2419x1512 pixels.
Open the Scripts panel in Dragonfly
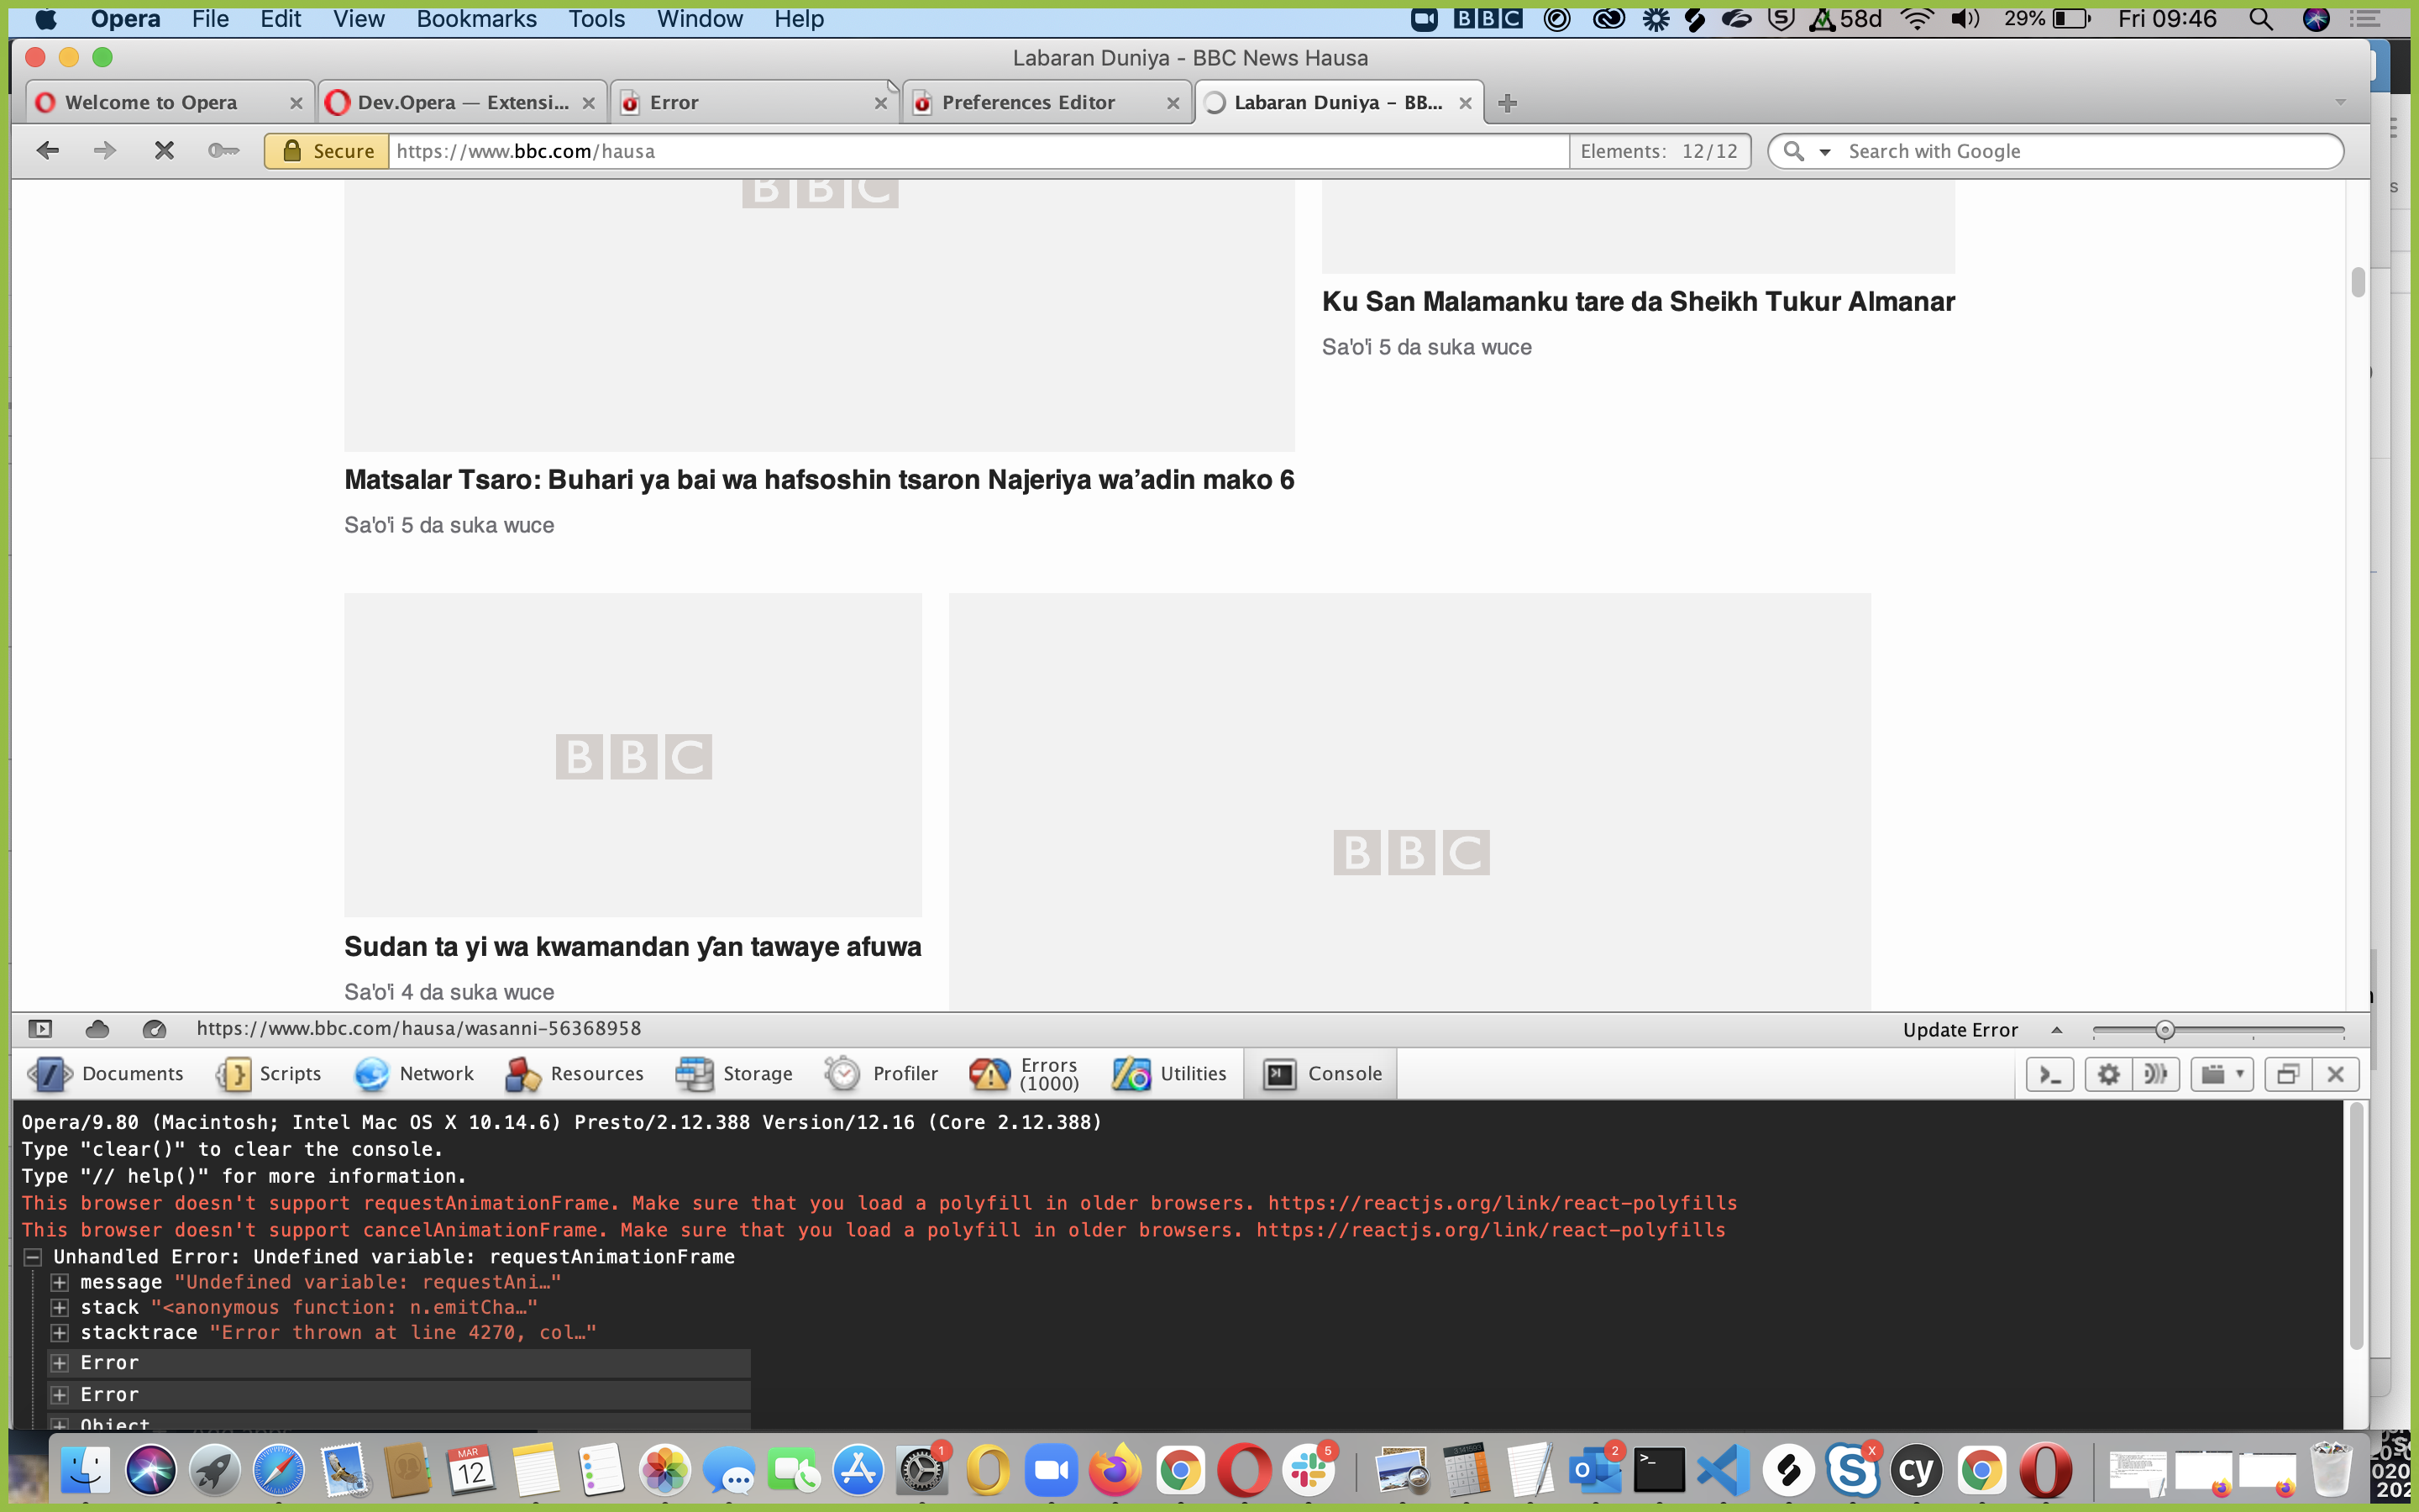click(x=269, y=1074)
